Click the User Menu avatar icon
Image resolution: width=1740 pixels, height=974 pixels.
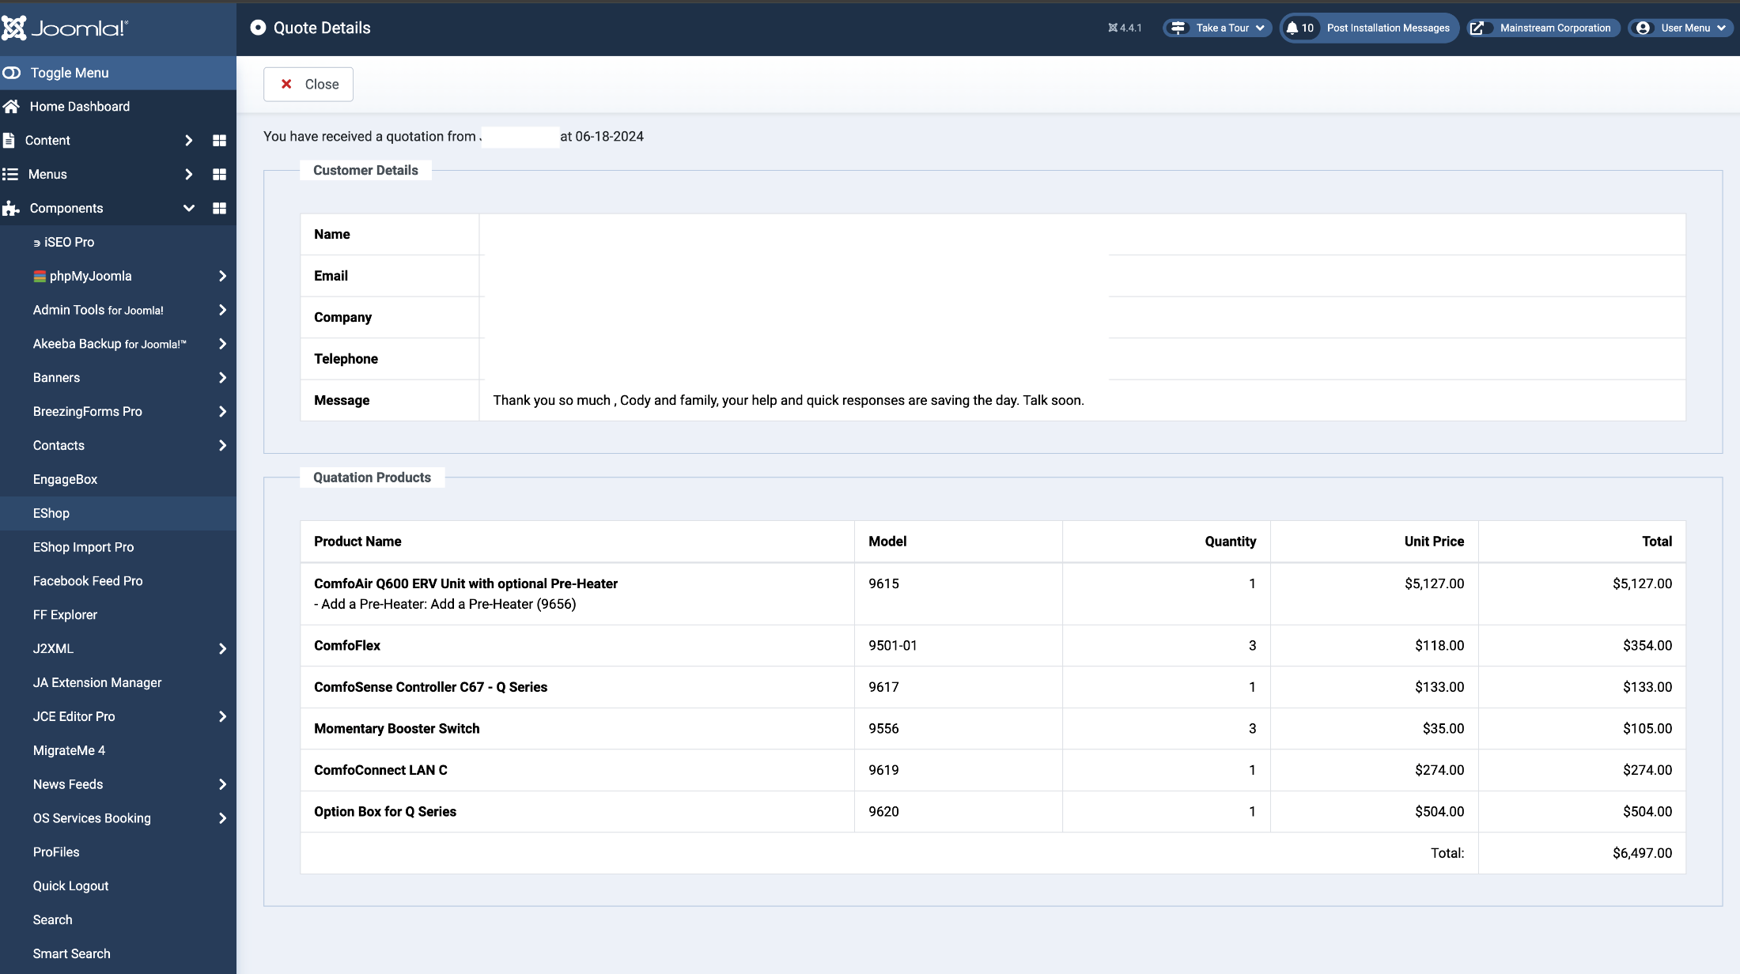click(1644, 28)
